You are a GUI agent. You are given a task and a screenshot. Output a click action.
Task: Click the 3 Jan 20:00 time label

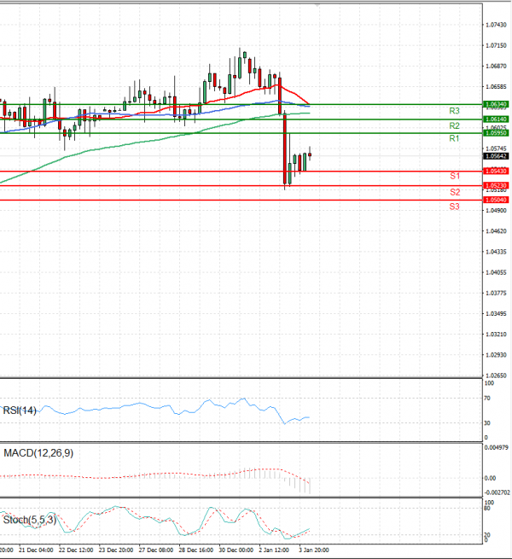314,550
